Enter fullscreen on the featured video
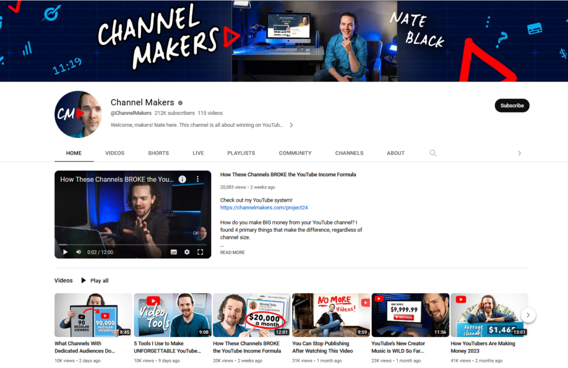Viewport: 568px width, 368px height. click(x=200, y=252)
